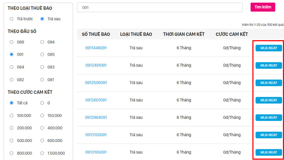Select the Trả sau subscriber type
Image resolution: width=284 pixels, height=160 pixels.
click(42, 19)
